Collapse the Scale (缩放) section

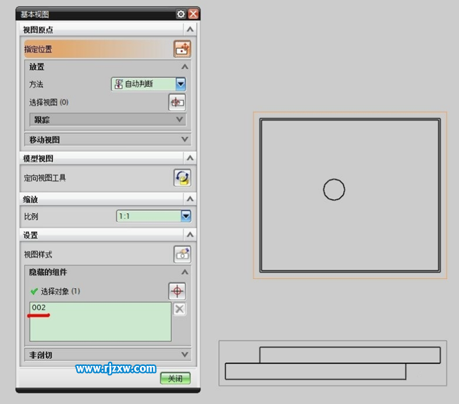click(x=190, y=199)
